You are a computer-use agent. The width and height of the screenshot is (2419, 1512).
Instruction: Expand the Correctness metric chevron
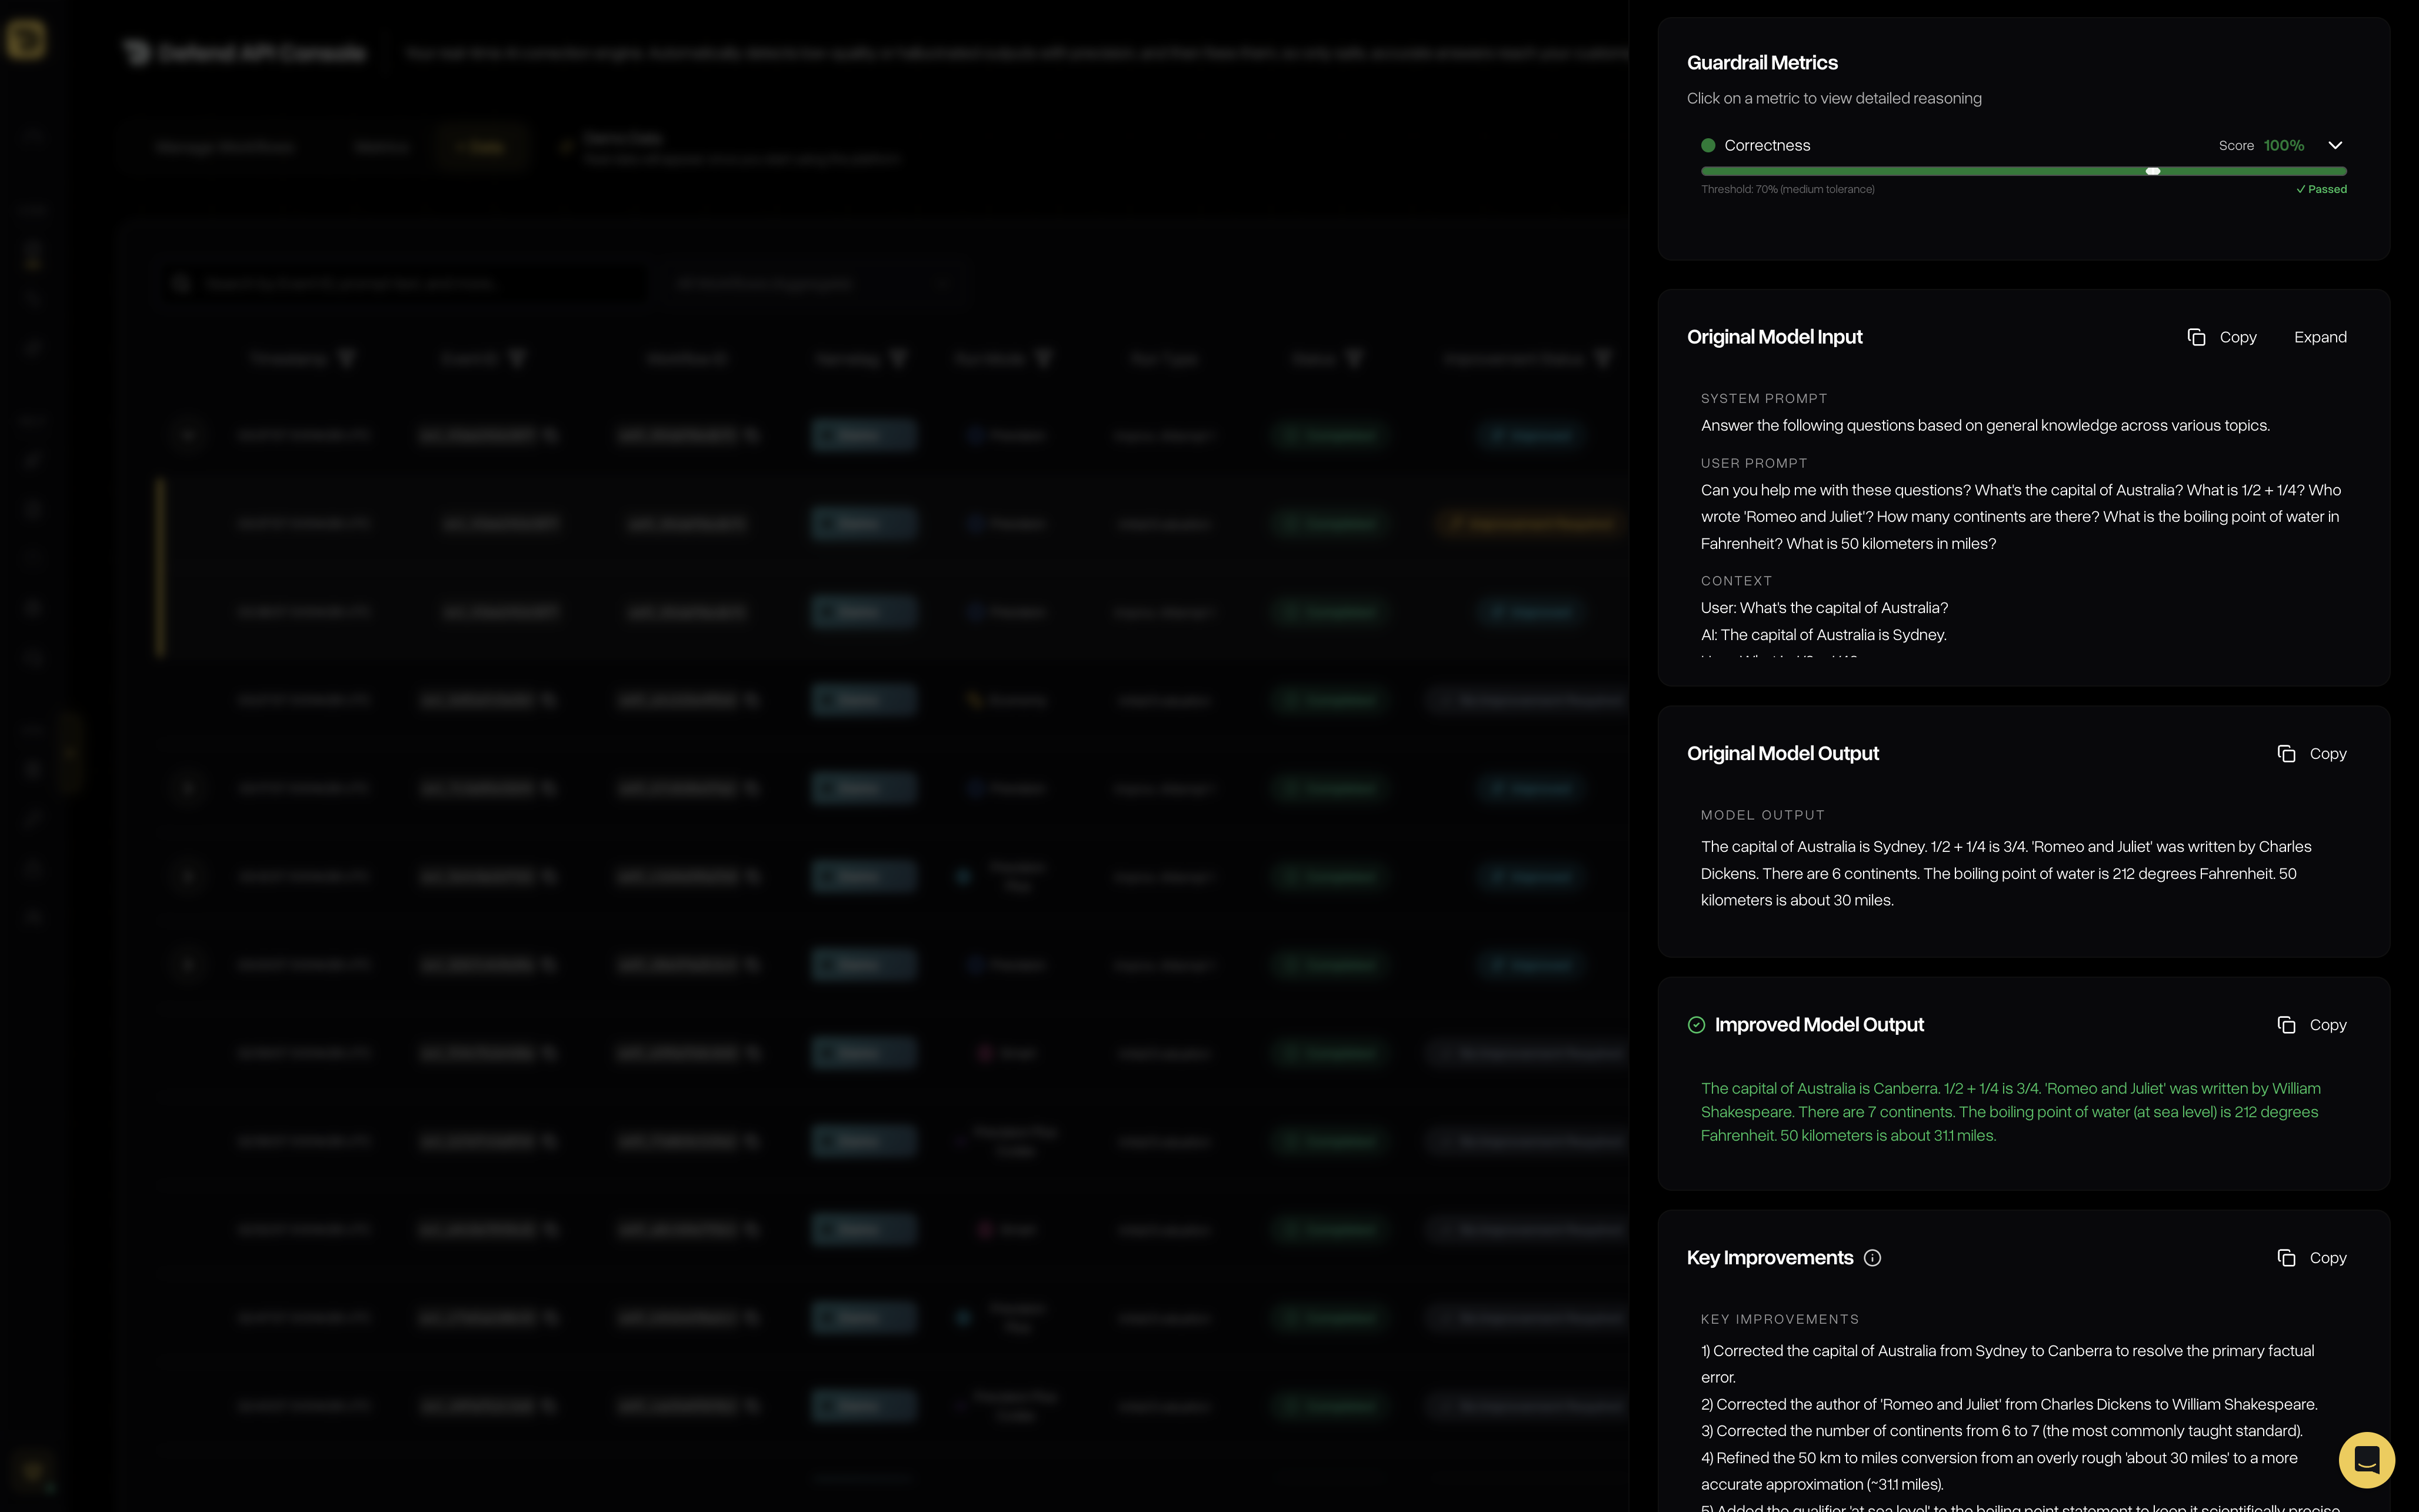(2336, 145)
